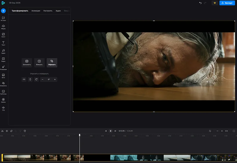Click the Экспорт button
237x163 pixels.
pyautogui.click(x=227, y=3)
